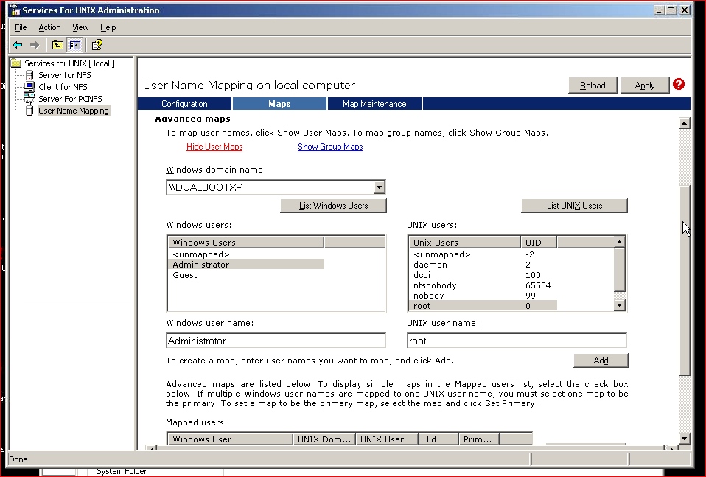Click the Add button

pos(601,361)
